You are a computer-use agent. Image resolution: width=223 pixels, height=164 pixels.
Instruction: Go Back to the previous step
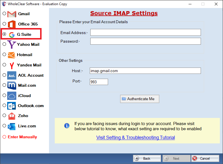(147, 159)
